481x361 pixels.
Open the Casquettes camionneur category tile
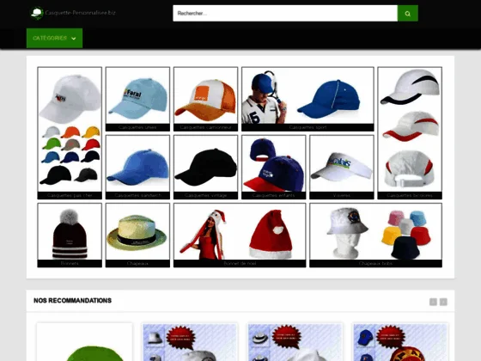tap(205, 99)
